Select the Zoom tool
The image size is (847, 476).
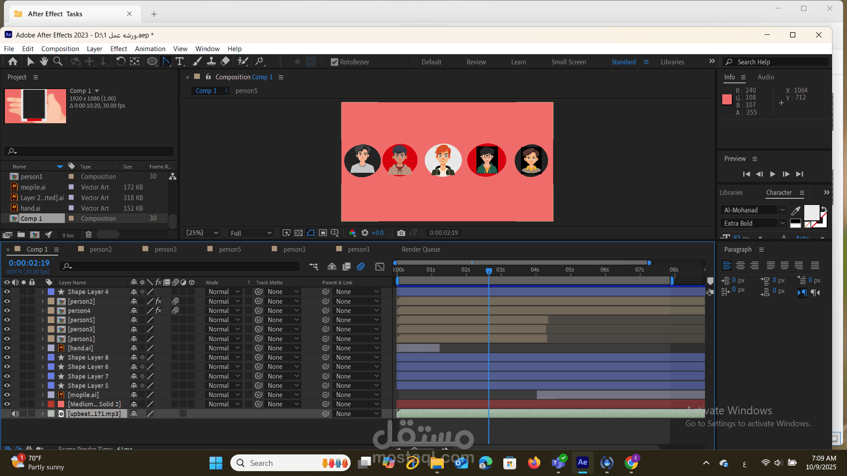58,62
